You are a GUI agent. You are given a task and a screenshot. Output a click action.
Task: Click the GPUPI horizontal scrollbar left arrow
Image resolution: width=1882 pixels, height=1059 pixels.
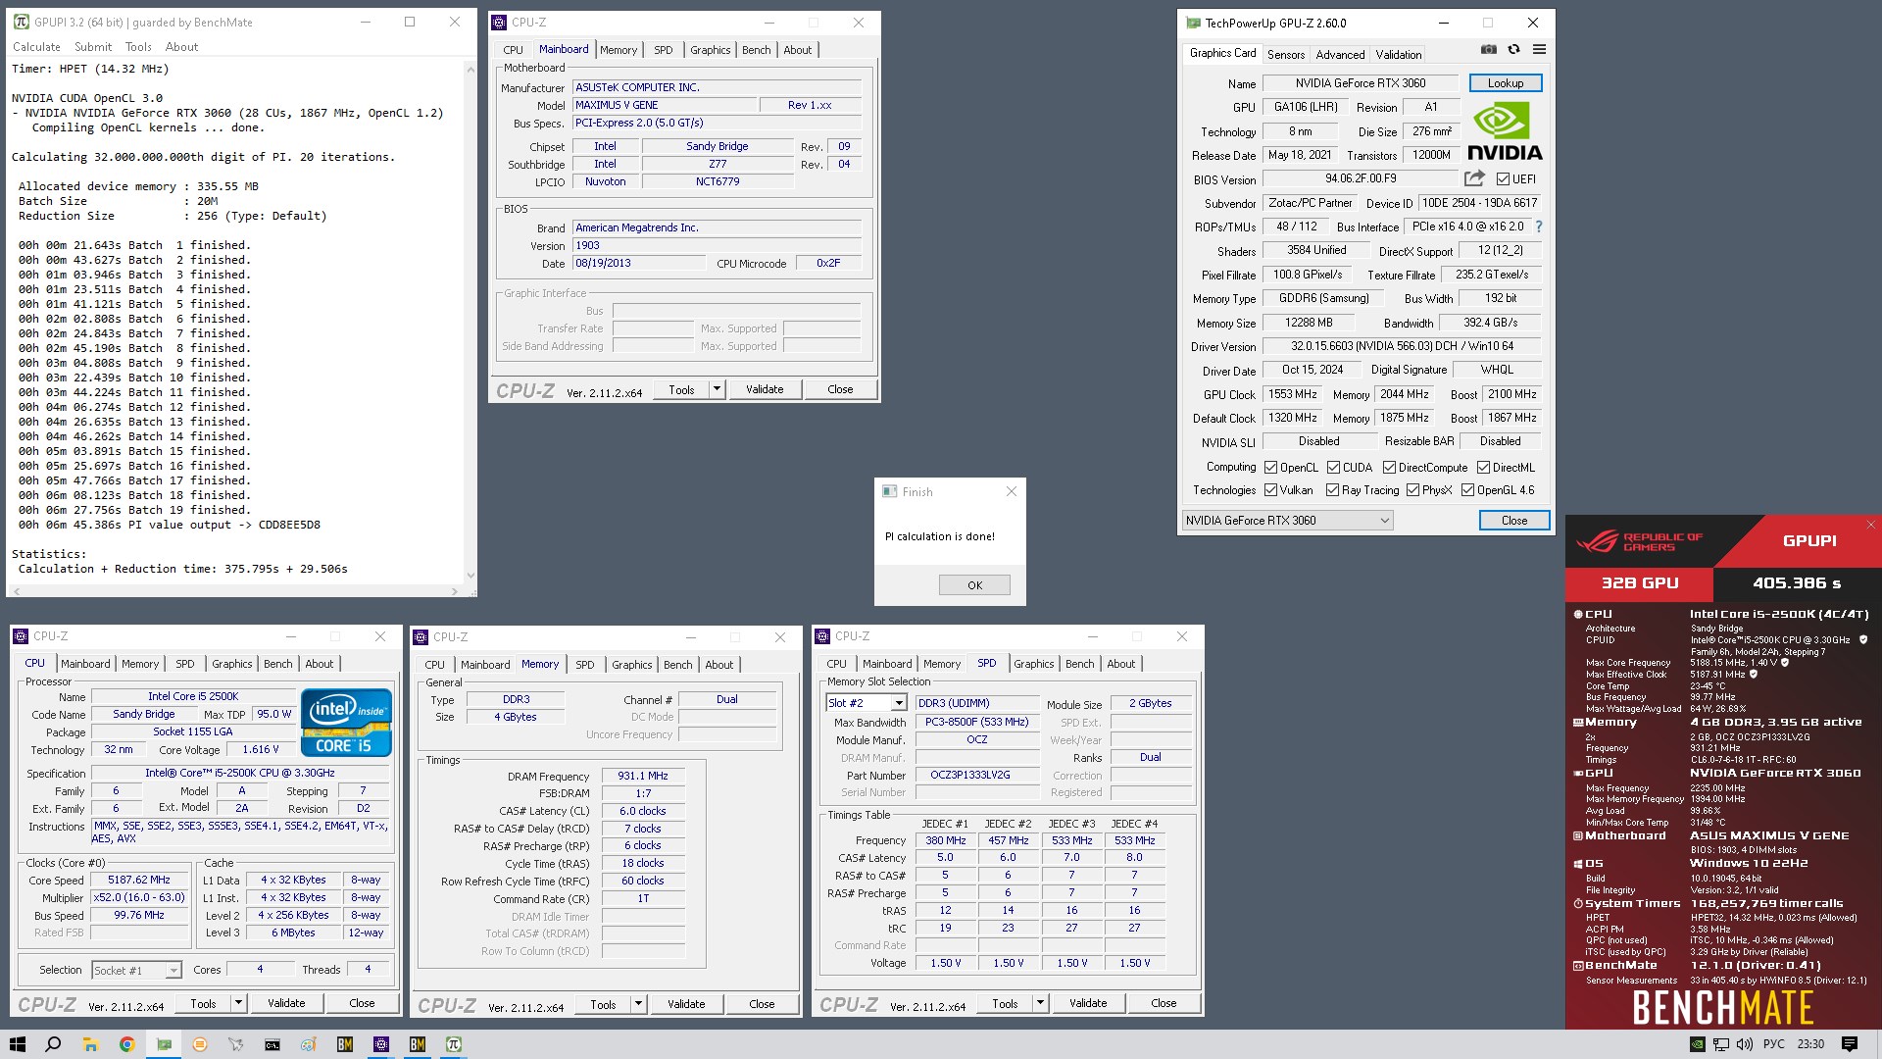17,591
